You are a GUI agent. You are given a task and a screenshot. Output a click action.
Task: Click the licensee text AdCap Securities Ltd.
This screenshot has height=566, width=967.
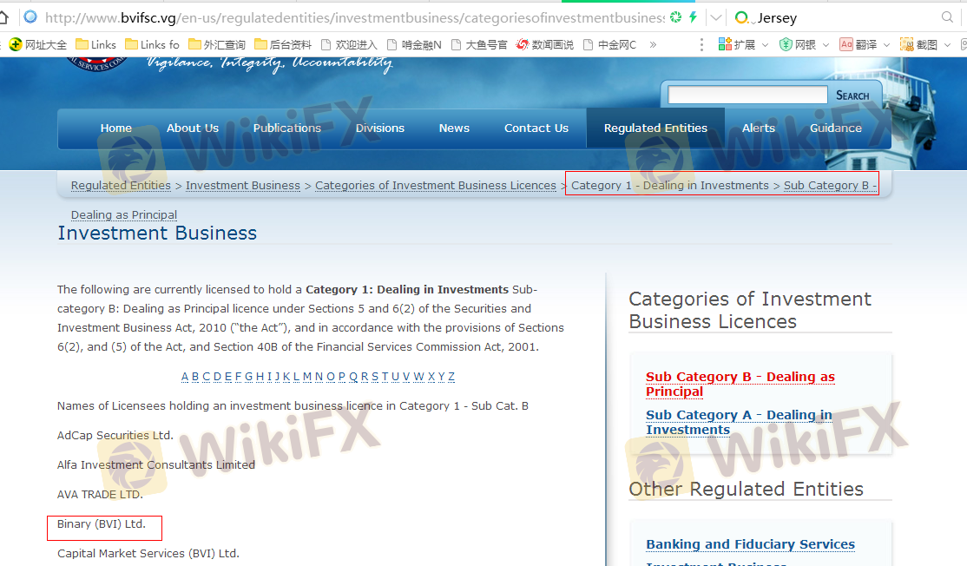pos(115,435)
